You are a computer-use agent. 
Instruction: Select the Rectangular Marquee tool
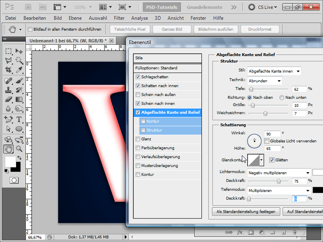tap(8, 51)
